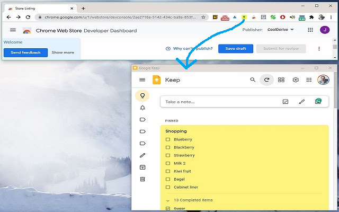Image resolution: width=339 pixels, height=212 pixels.
Task: Open Chrome three-dot menu
Action: tap(331, 17)
